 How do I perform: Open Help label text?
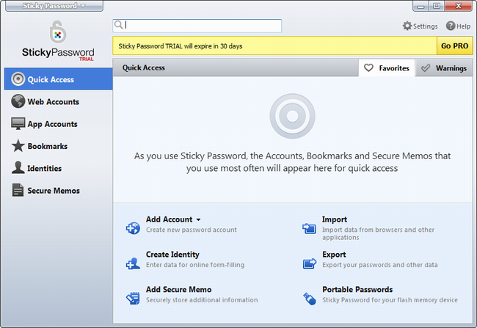click(x=463, y=26)
